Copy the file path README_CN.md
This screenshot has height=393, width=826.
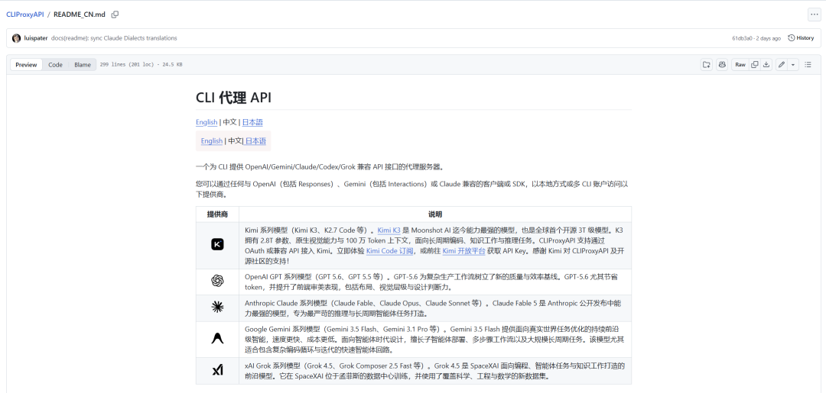[x=115, y=14]
